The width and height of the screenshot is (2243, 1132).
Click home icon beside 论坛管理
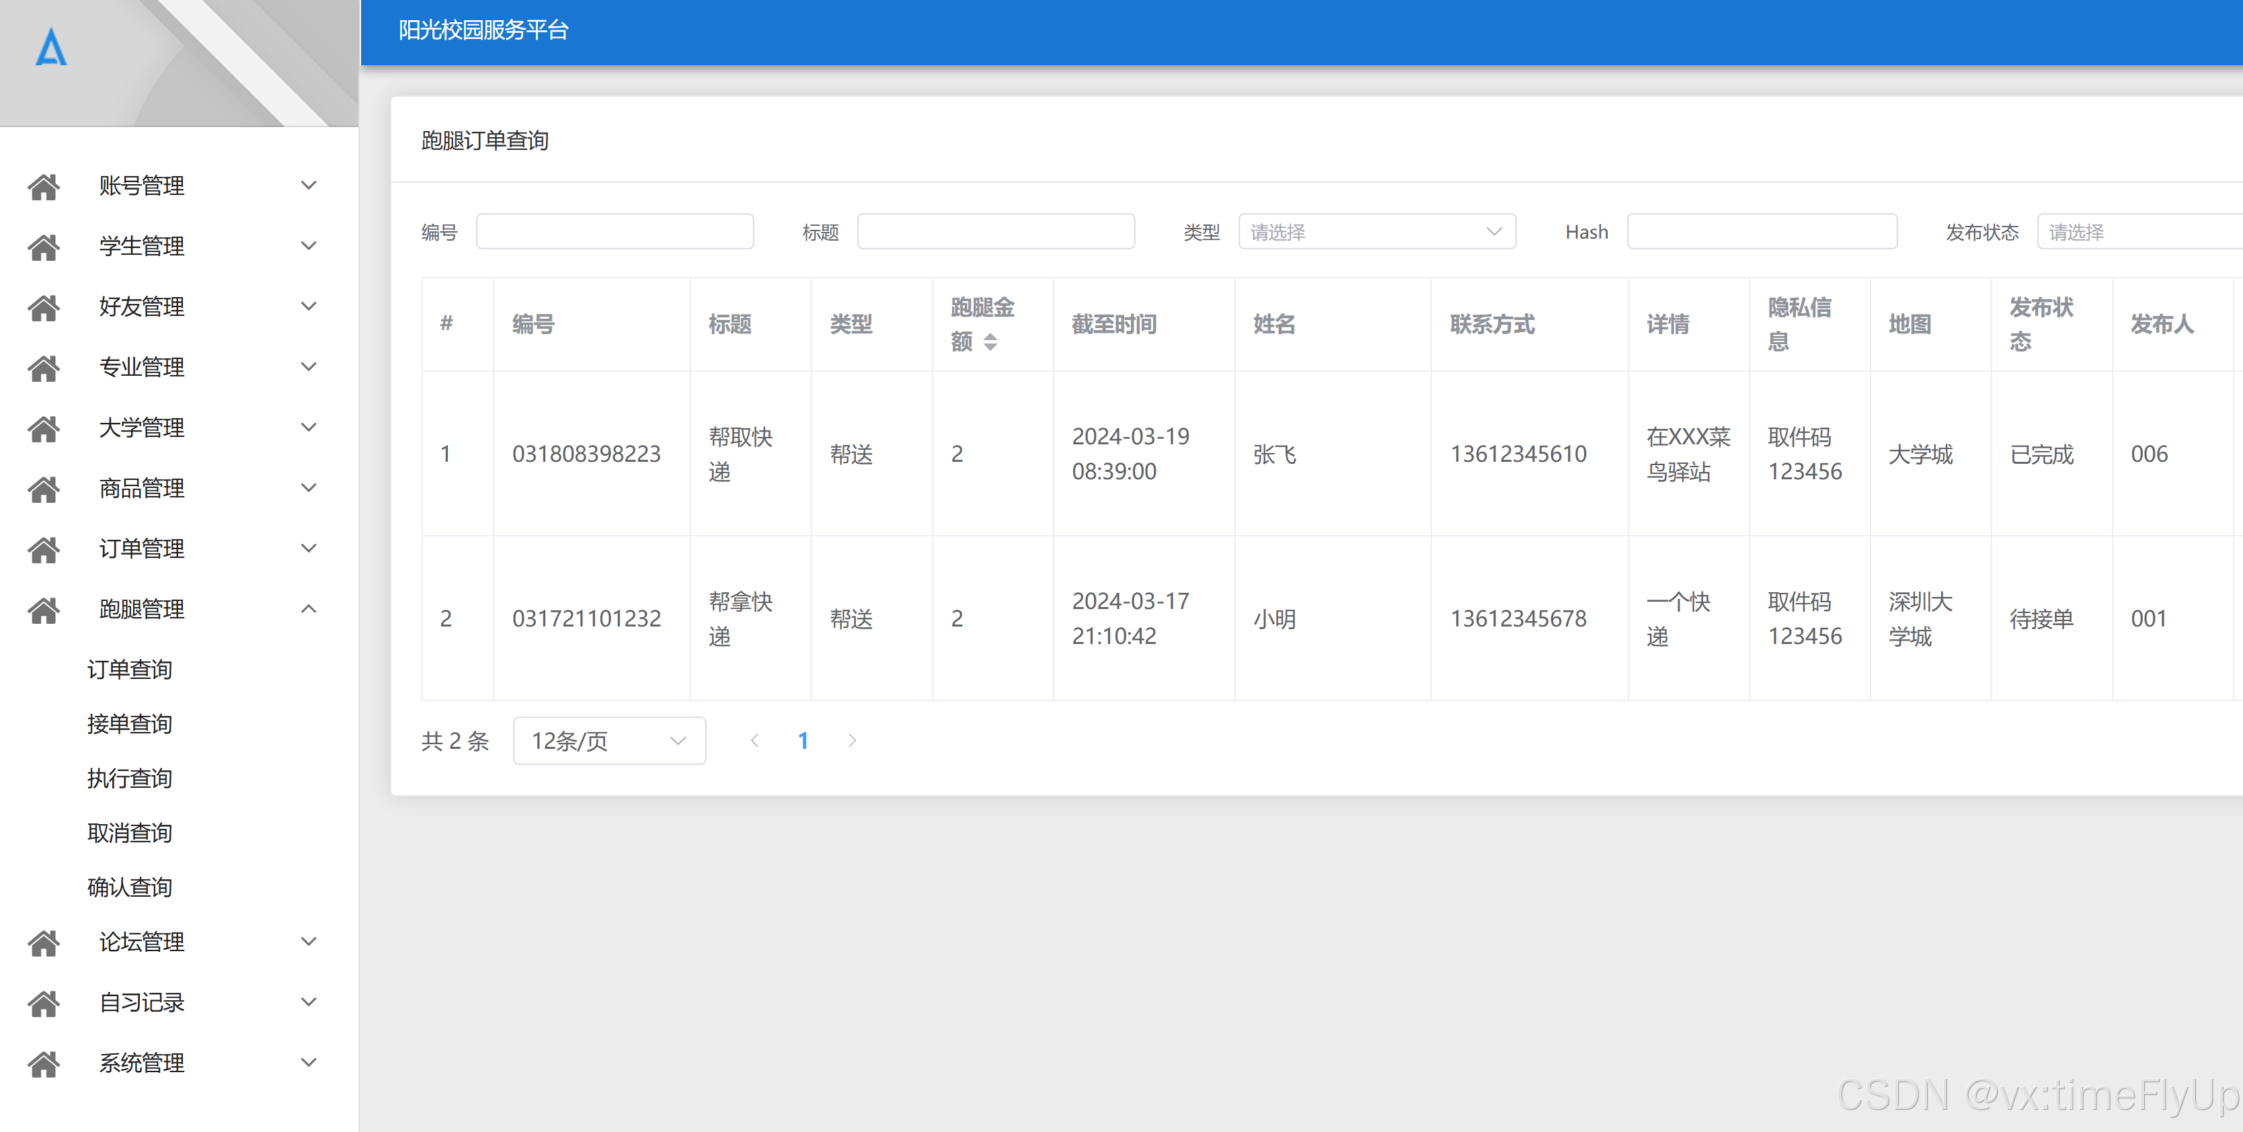tap(44, 942)
